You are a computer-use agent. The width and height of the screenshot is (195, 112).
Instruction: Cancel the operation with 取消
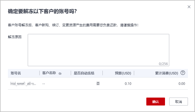(x=179, y=102)
